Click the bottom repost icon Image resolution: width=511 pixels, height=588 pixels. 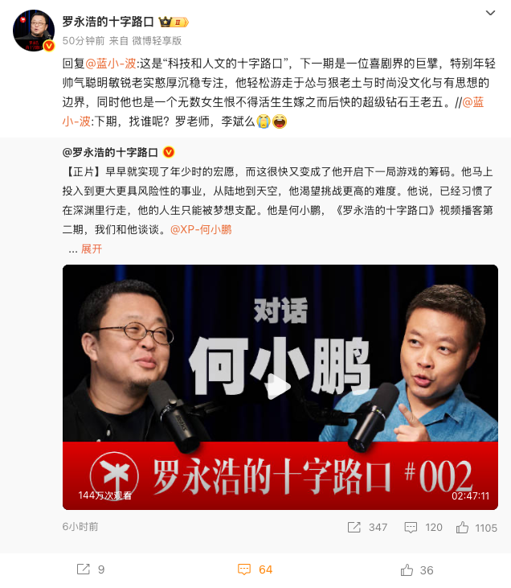click(x=84, y=569)
